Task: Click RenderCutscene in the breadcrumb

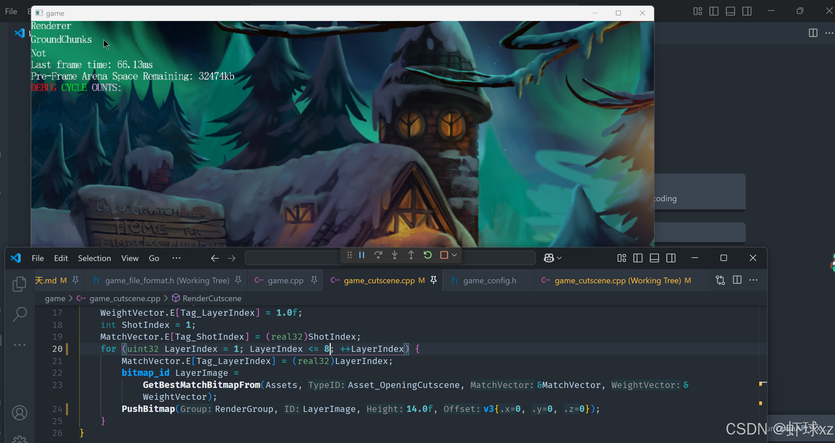Action: click(x=212, y=298)
